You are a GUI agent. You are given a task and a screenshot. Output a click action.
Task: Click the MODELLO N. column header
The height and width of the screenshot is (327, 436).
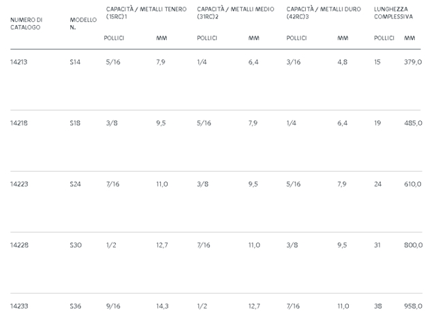83,24
